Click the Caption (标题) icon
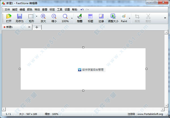The width and height of the screenshot is (170, 118). pyautogui.click(x=90, y=16)
